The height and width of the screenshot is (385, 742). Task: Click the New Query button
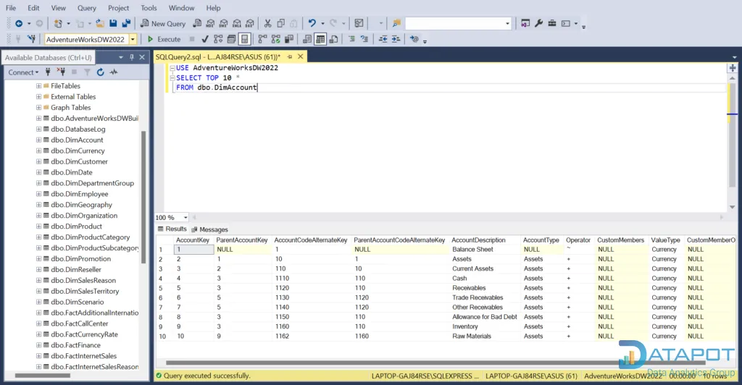click(163, 24)
